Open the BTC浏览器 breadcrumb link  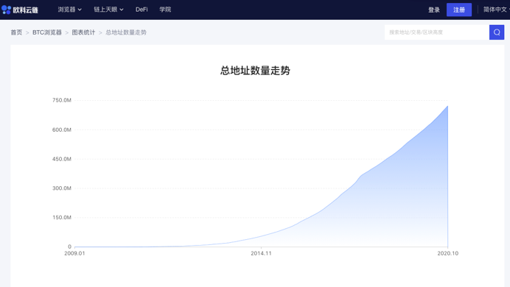click(47, 32)
